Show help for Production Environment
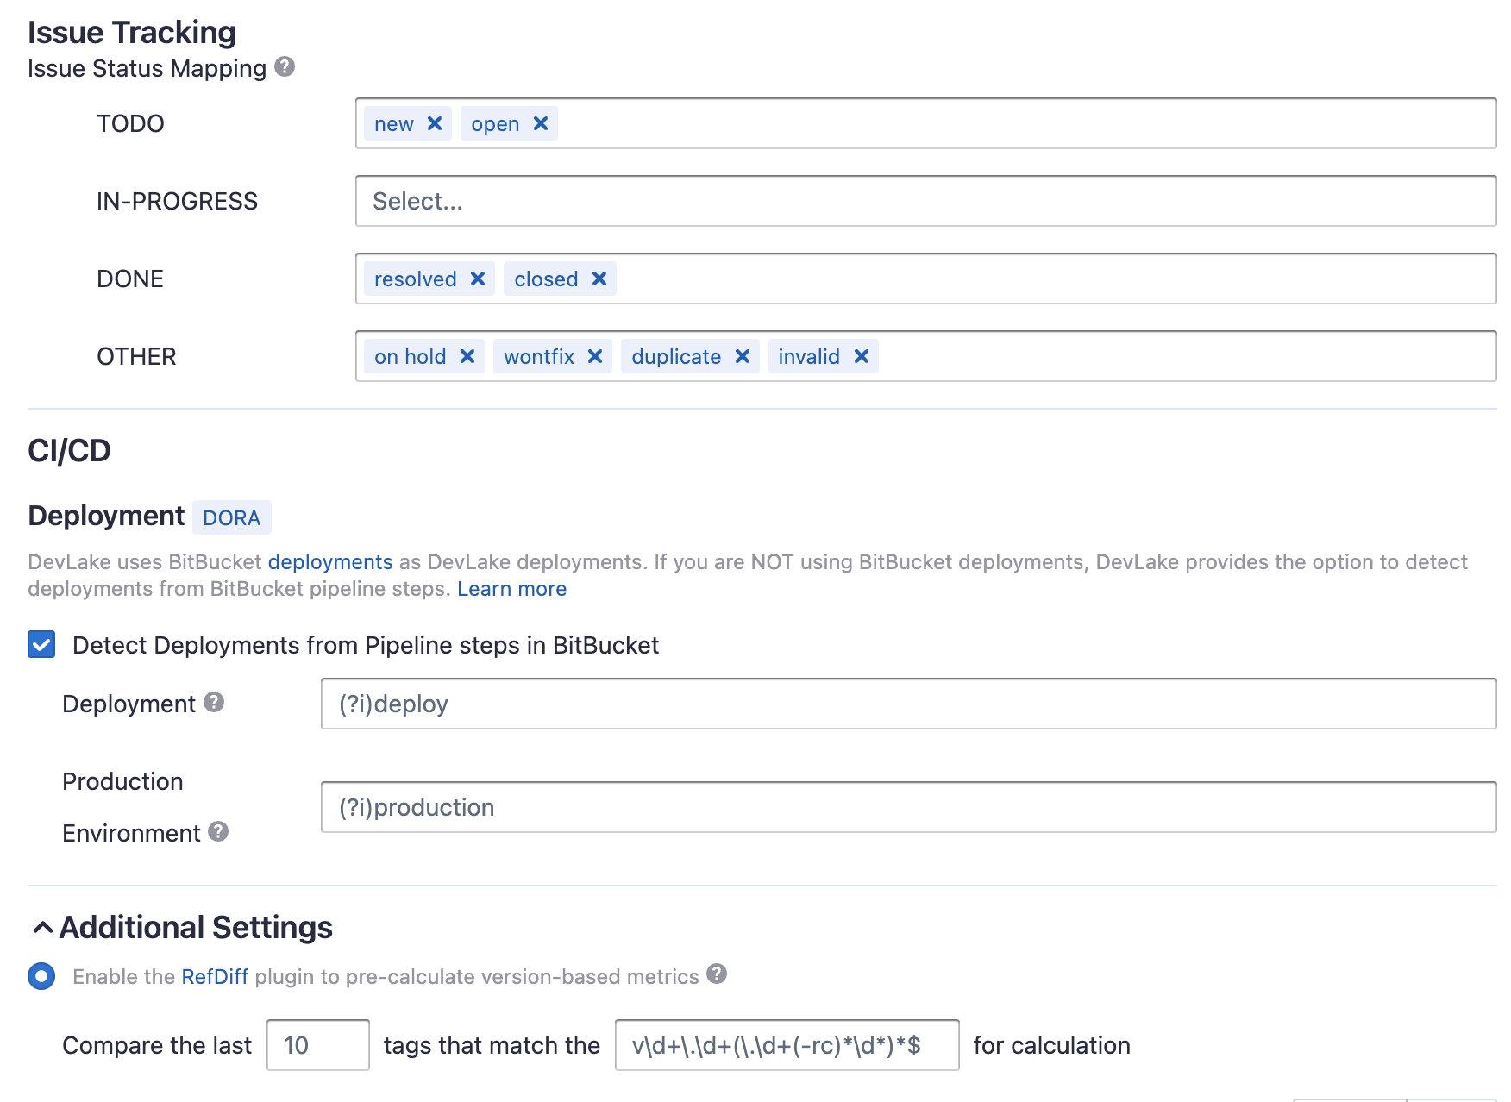Screen dimensions: 1511x1102 pos(218,831)
